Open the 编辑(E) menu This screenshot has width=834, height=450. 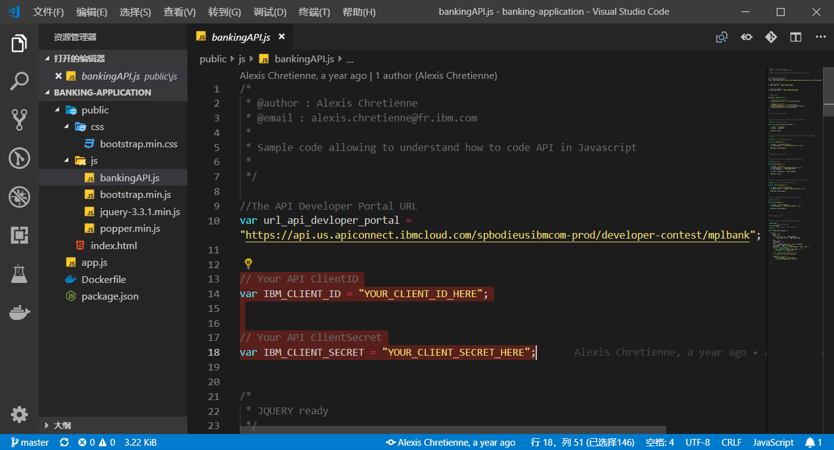[92, 12]
